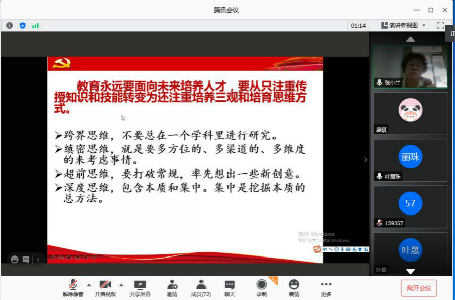The image size is (455, 300).
Task: Click 共享屏幕 to share screen
Action: 140,287
